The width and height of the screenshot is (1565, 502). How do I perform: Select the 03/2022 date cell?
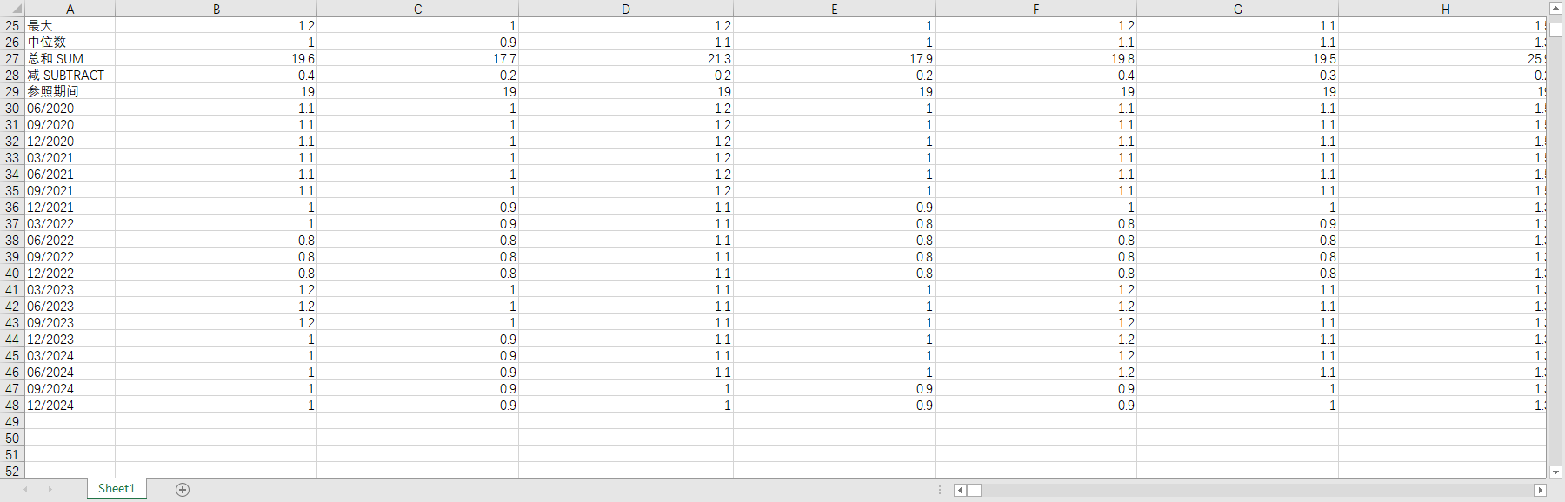coord(70,224)
